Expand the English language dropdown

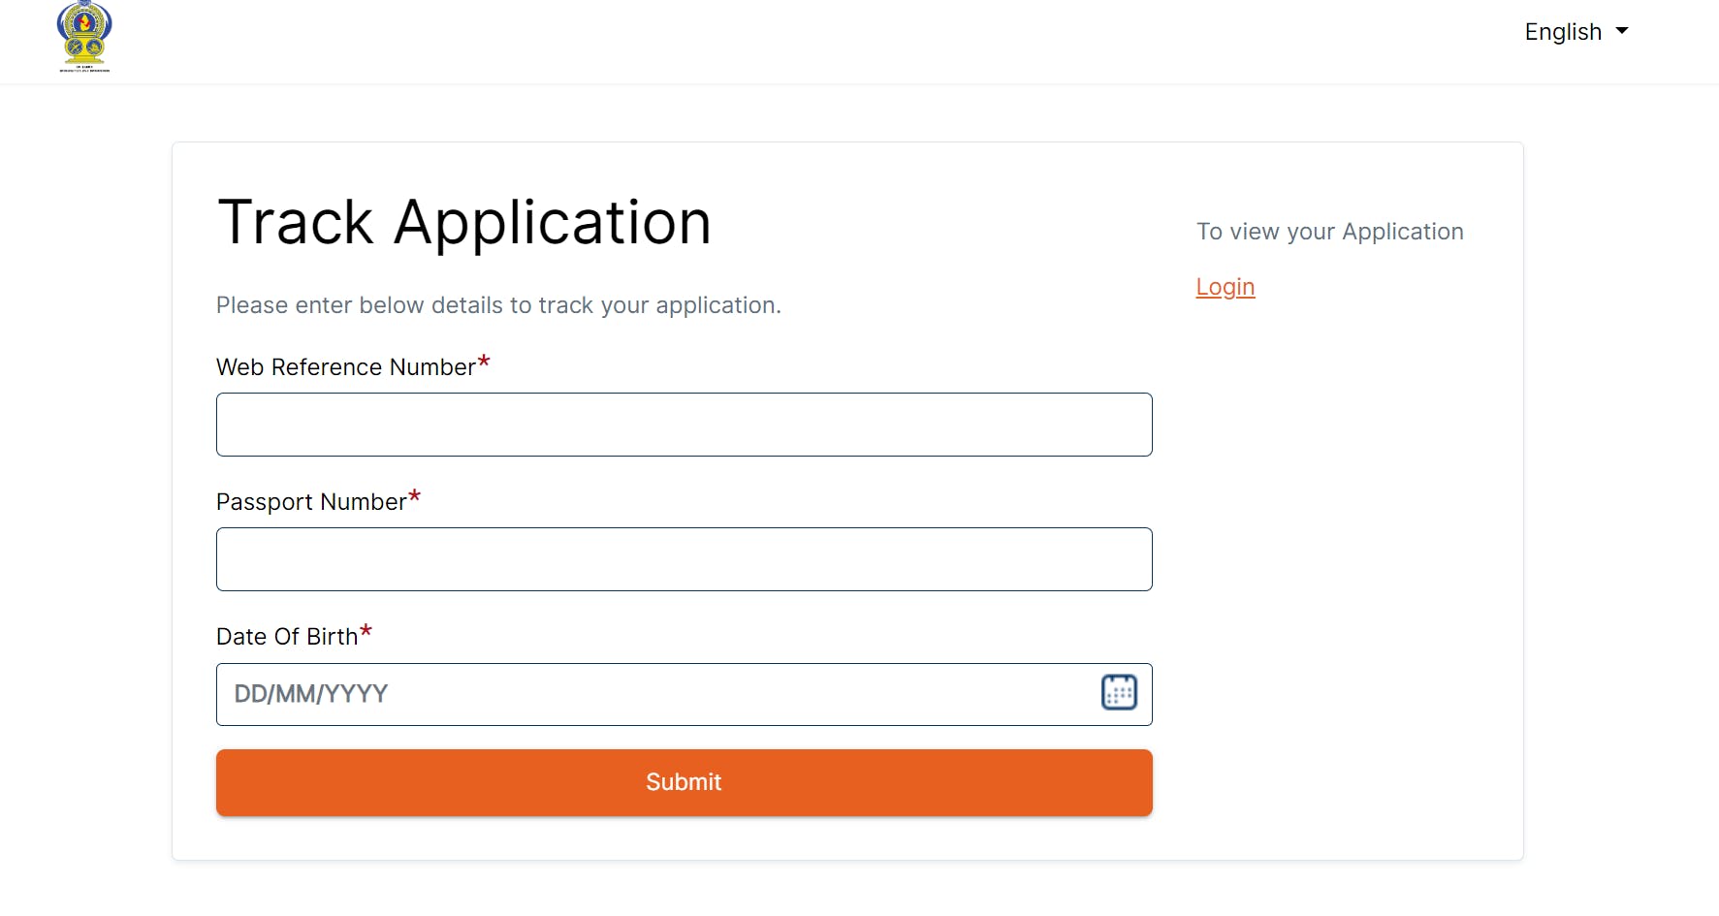click(x=1576, y=32)
